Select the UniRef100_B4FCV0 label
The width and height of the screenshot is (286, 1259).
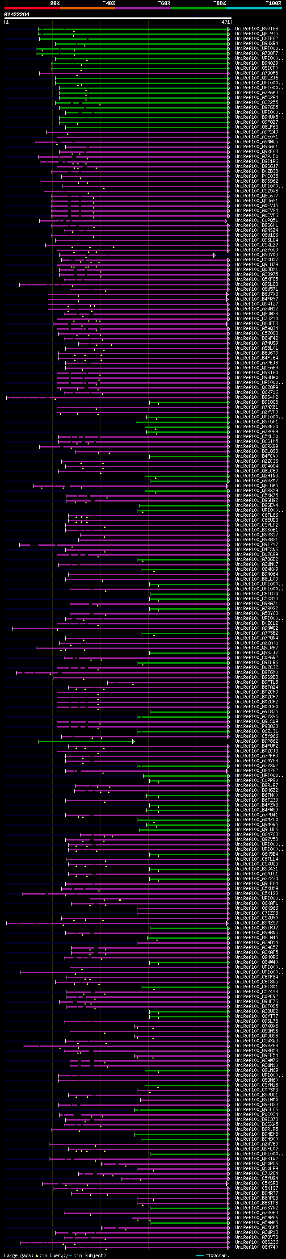[x=256, y=456]
